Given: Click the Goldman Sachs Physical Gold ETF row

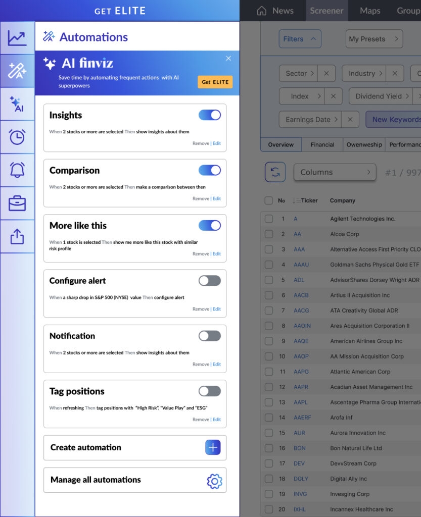Looking at the screenshot, I should pos(341,265).
